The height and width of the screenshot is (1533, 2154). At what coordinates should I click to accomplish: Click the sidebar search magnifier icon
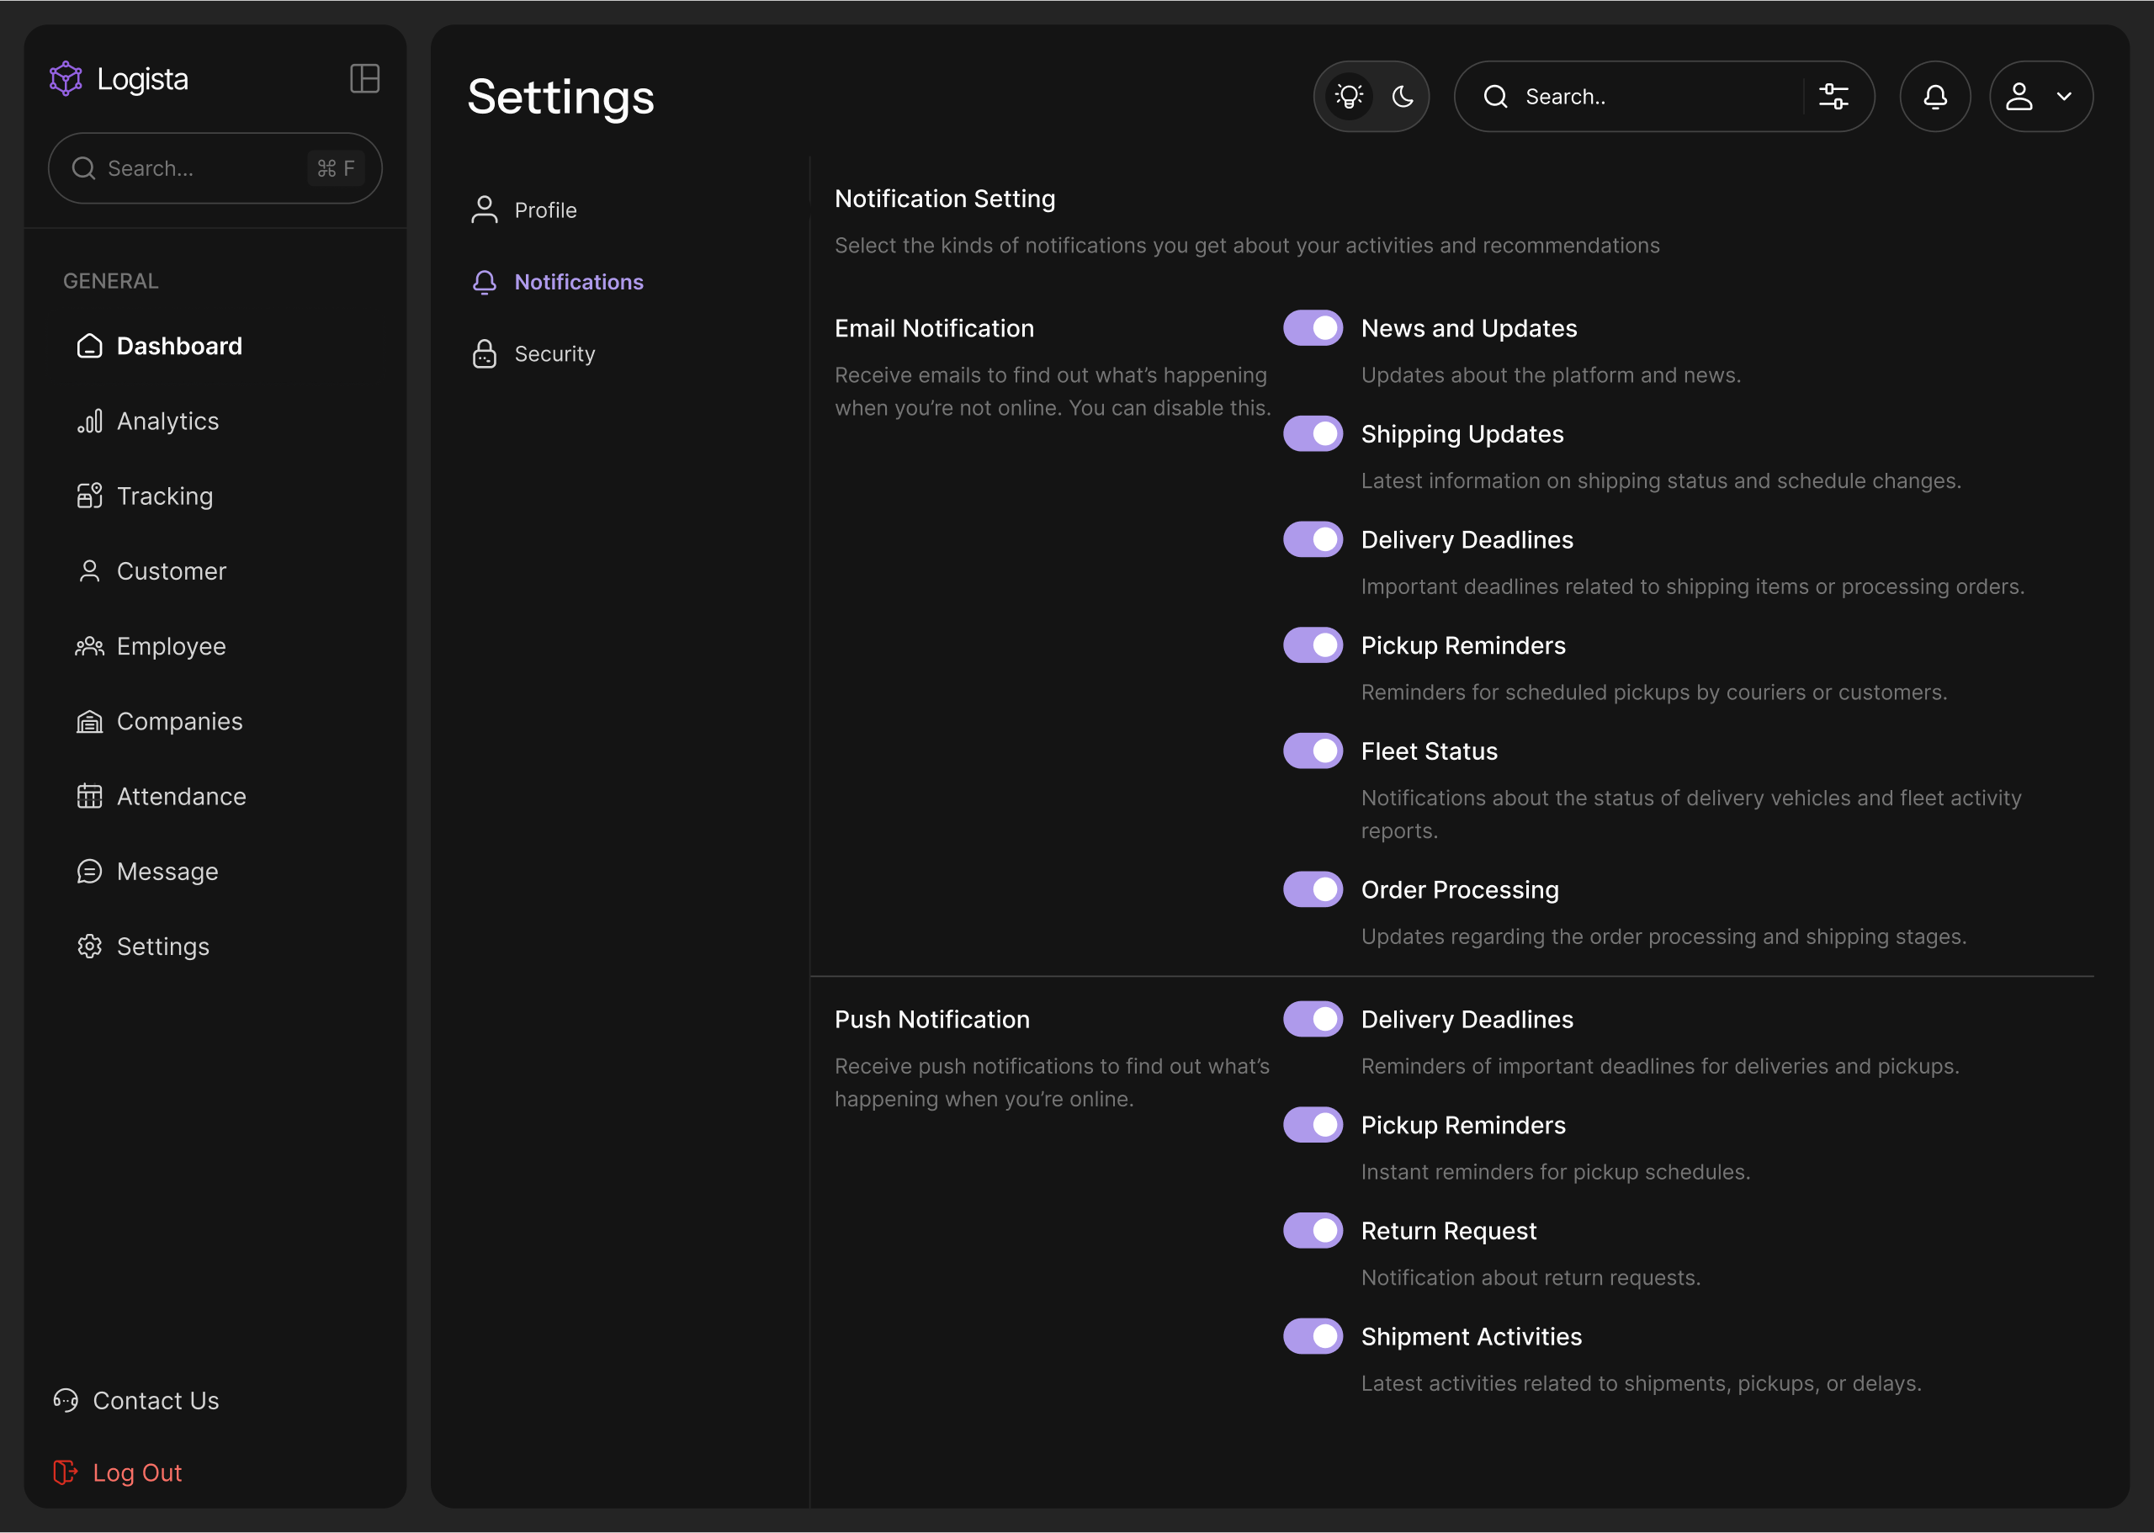click(x=84, y=168)
